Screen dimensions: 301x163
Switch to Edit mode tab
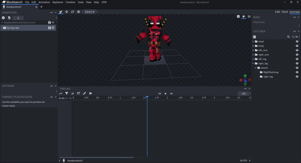[277, 12]
